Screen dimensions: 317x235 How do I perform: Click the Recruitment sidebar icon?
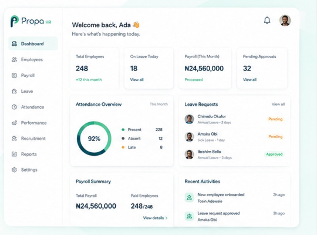coord(14,138)
